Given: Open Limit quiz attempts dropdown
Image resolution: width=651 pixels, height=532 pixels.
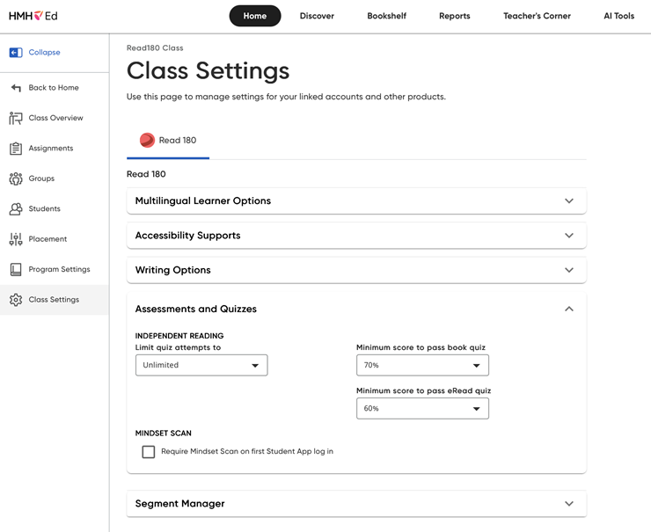Looking at the screenshot, I should pos(201,365).
